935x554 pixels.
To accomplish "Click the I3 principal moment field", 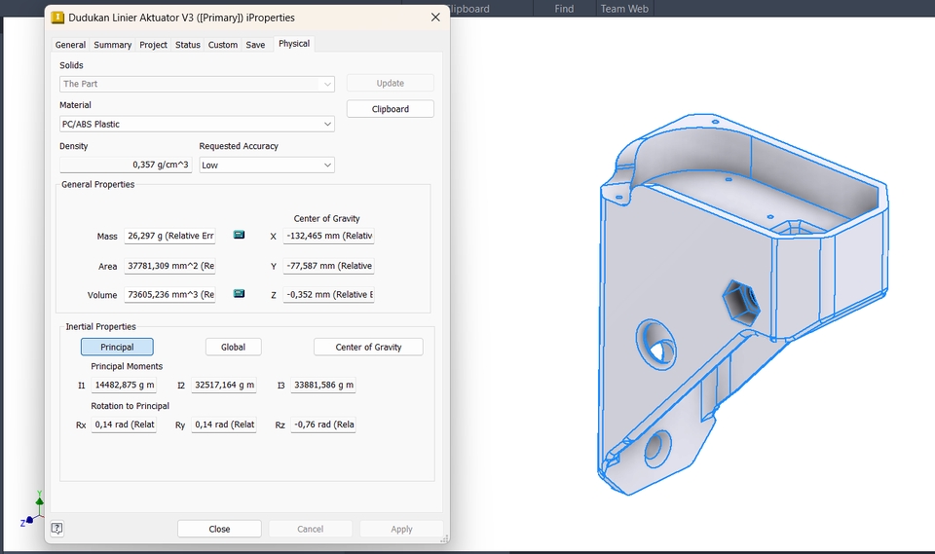I will (323, 386).
